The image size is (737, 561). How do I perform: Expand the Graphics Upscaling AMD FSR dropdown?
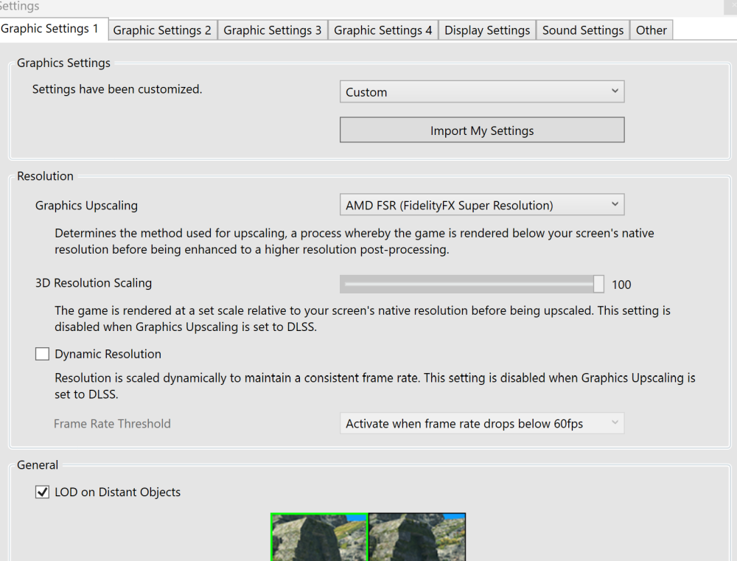tap(482, 206)
